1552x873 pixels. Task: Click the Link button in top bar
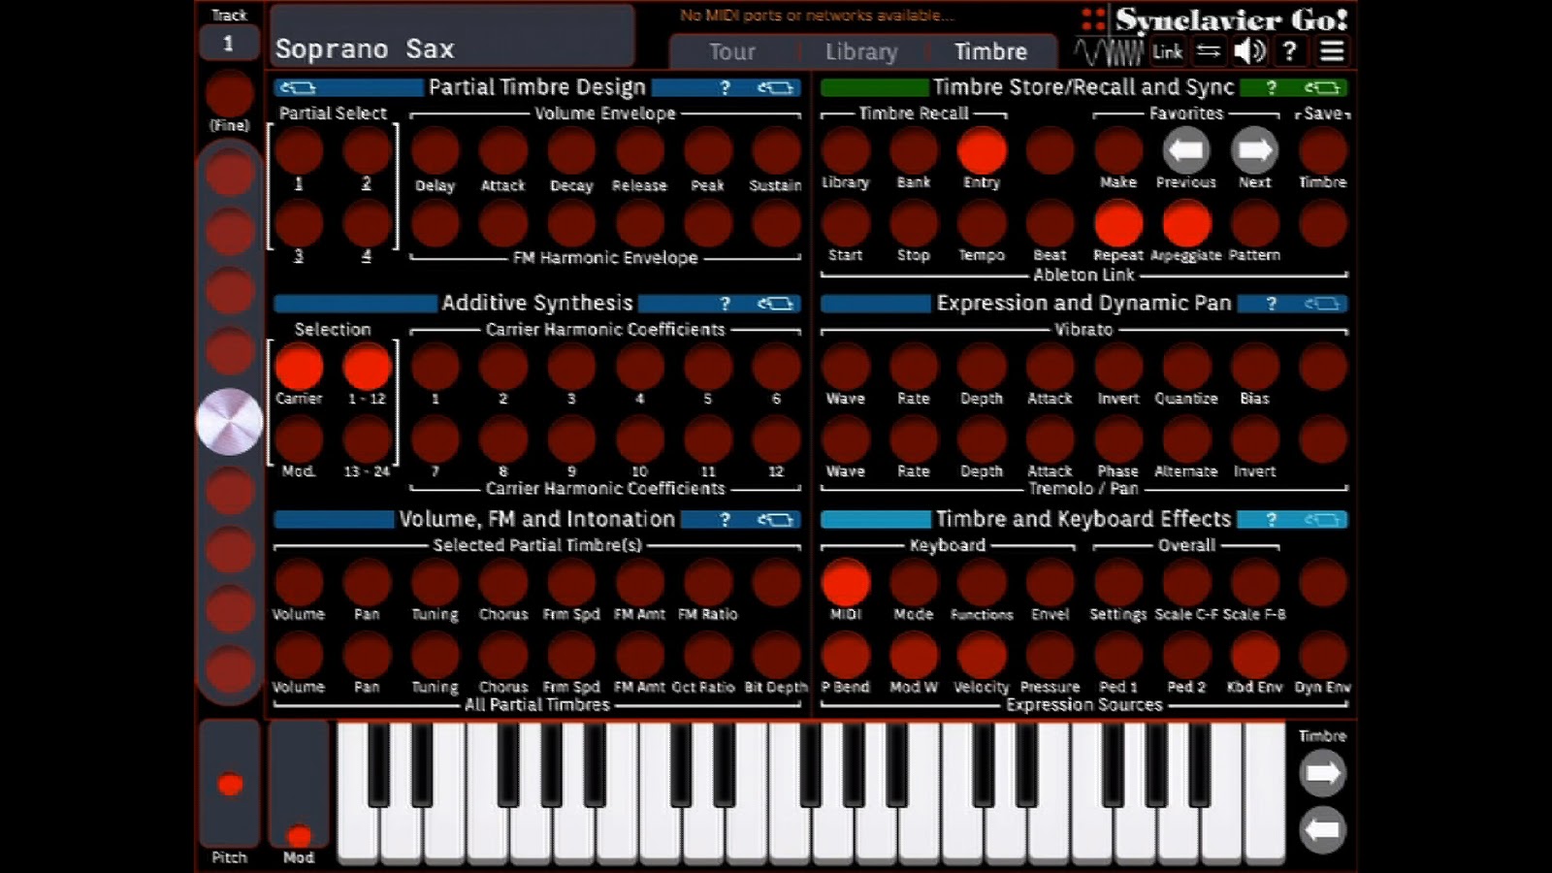click(x=1167, y=51)
